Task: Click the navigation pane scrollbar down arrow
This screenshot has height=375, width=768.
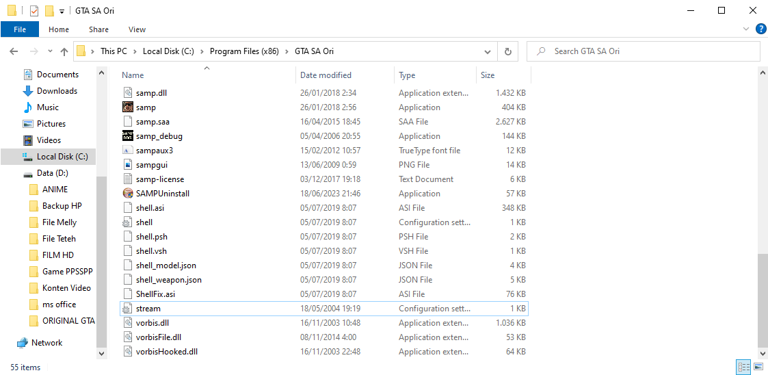Action: [101, 353]
